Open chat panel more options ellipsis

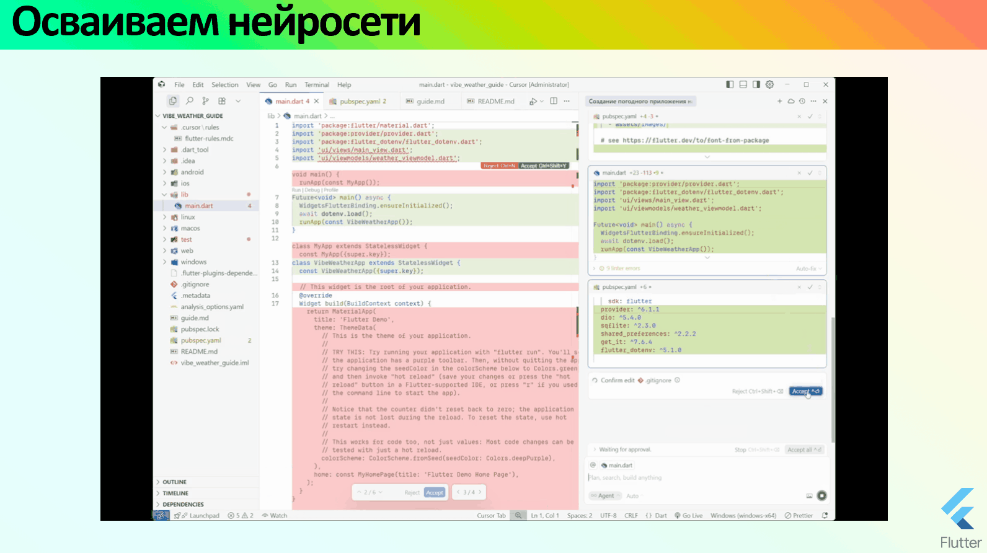(x=813, y=101)
